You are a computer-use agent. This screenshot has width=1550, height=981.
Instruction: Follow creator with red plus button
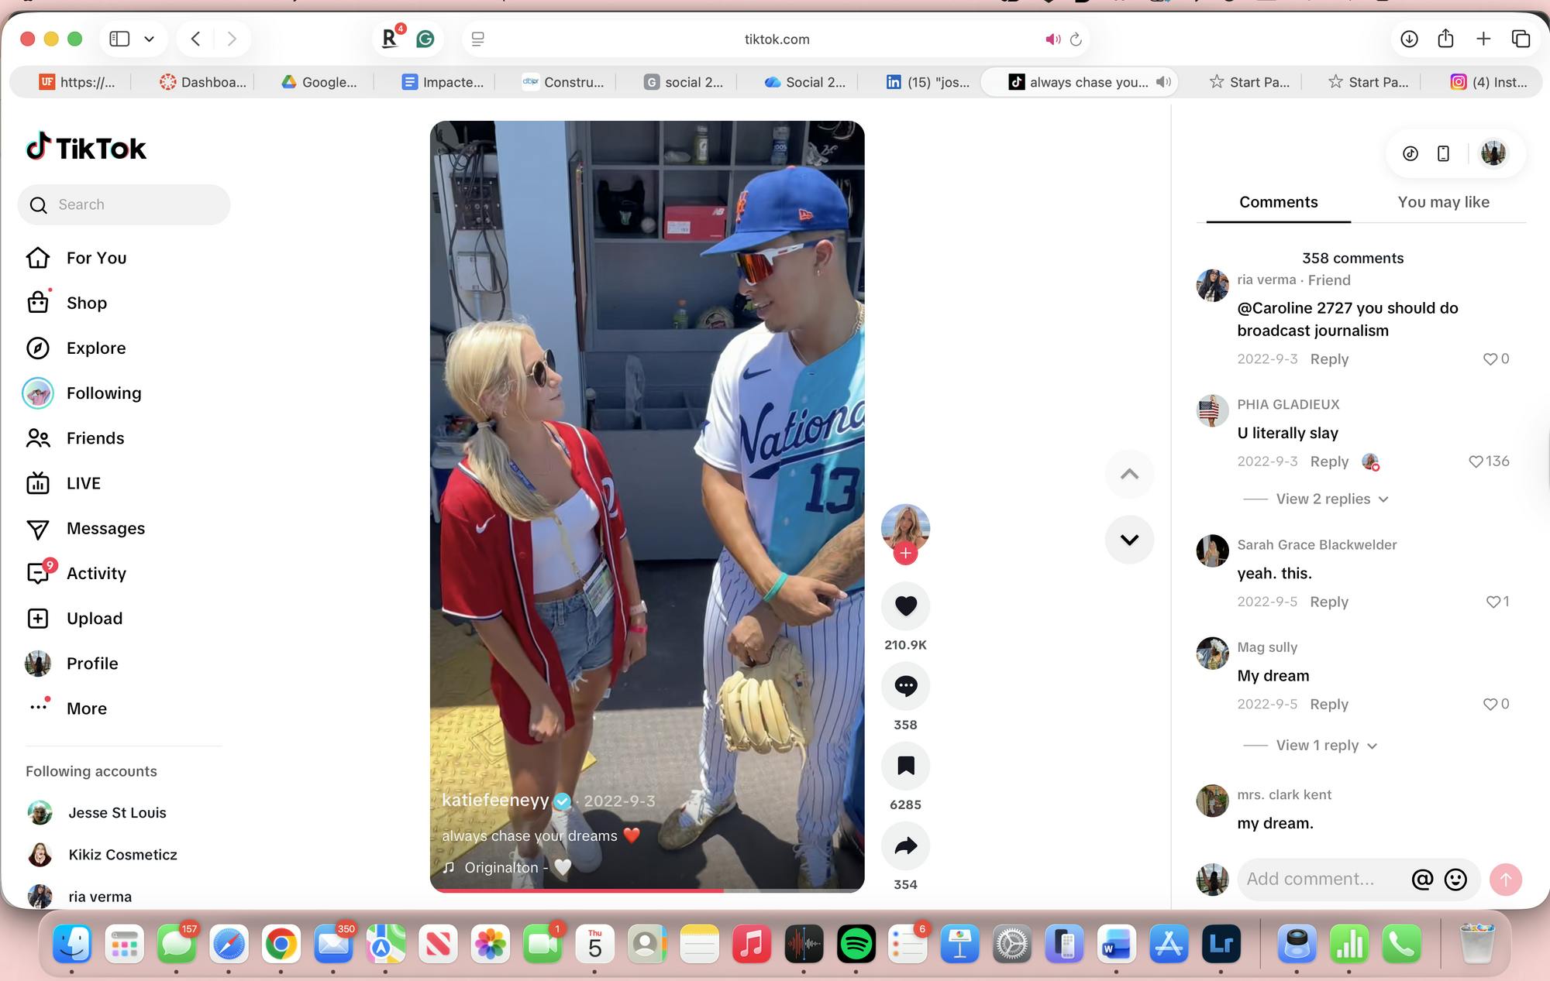(x=905, y=554)
